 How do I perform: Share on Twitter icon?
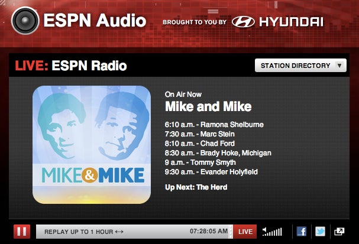coord(320,232)
